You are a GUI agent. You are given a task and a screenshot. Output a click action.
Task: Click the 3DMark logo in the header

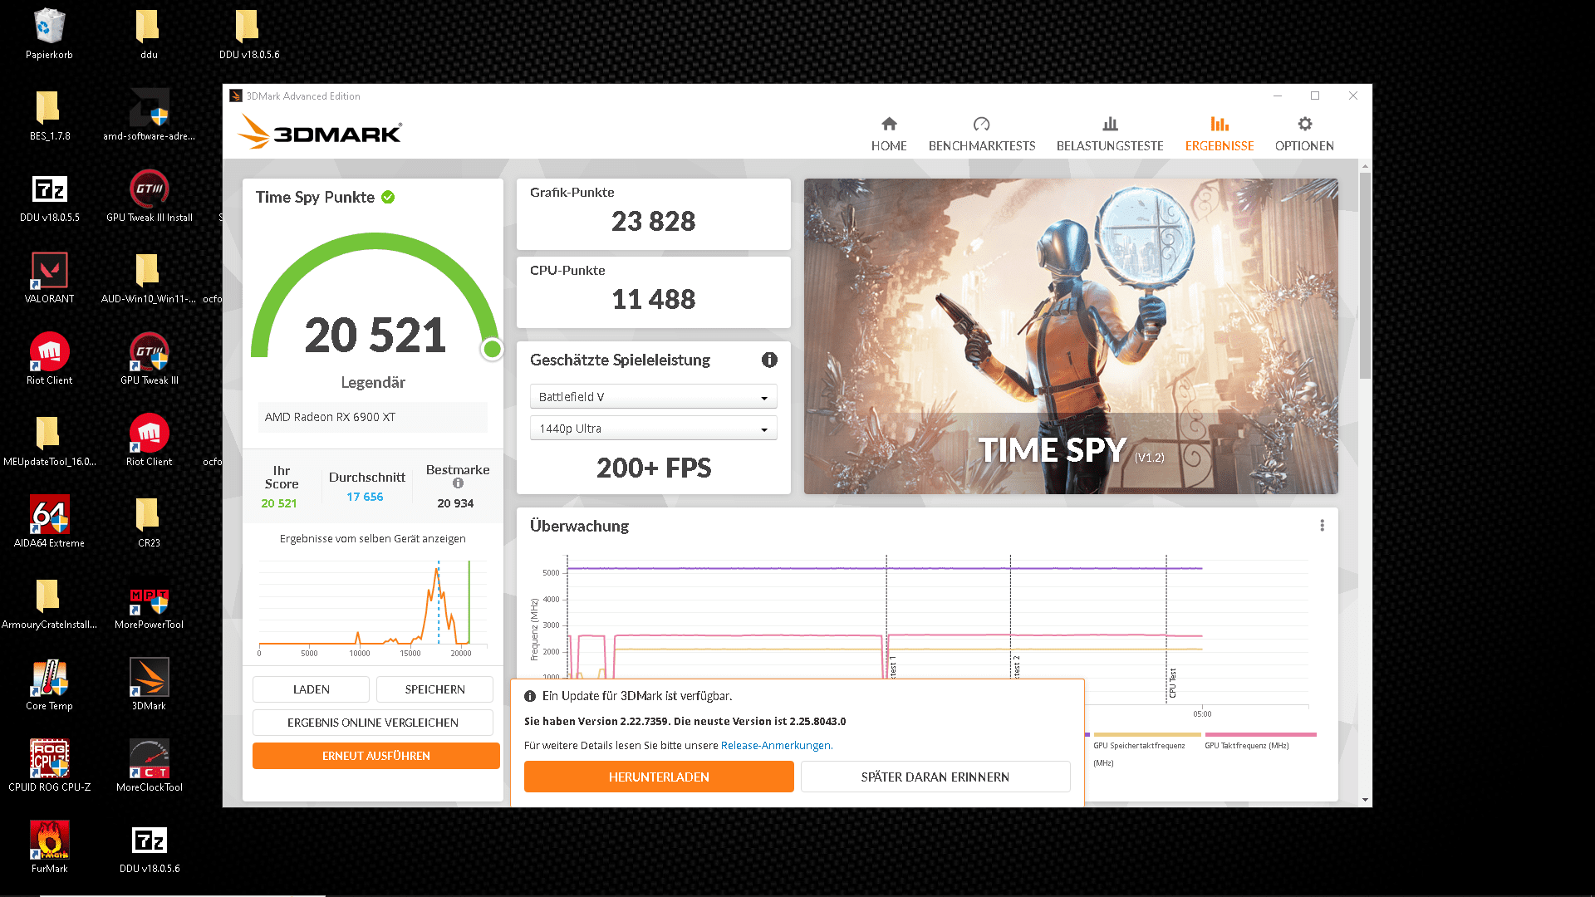320,131
